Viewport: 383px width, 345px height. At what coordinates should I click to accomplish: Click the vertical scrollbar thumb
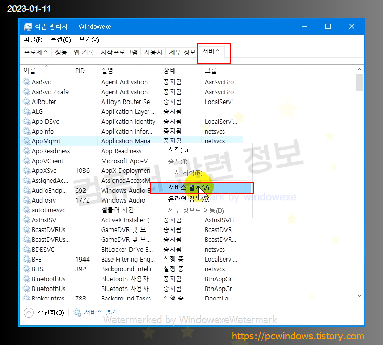coord(359,82)
